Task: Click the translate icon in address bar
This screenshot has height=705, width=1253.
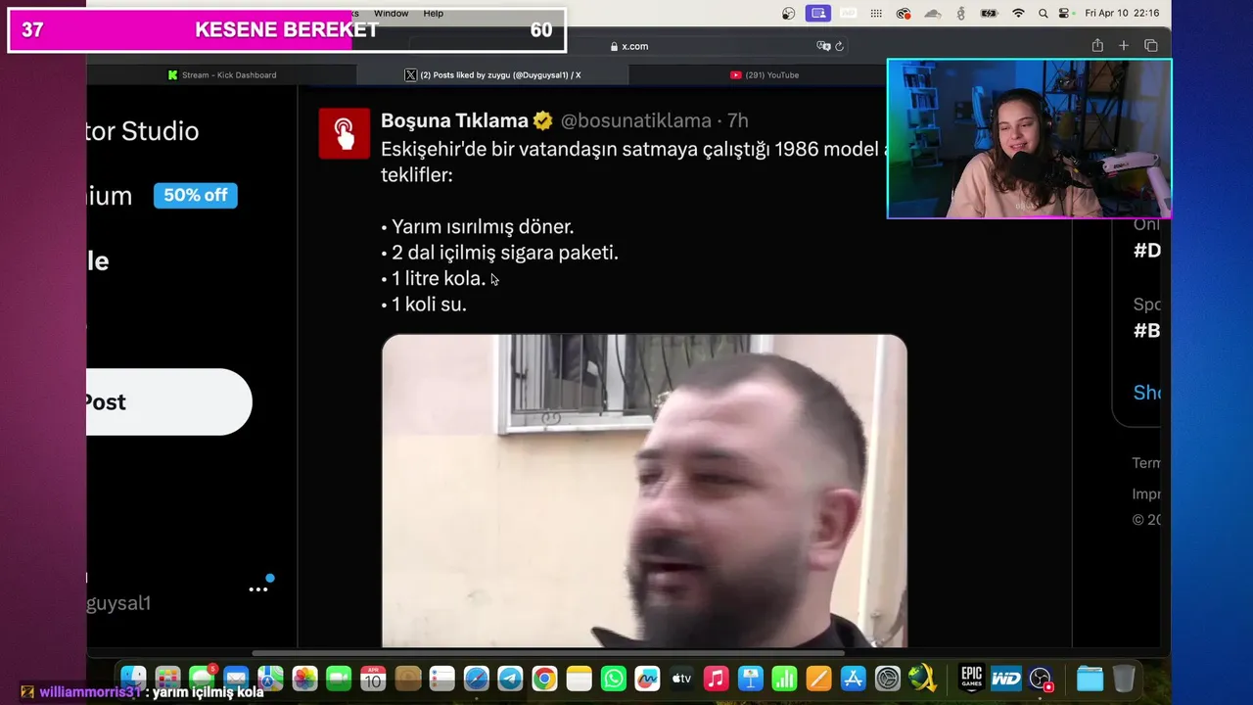Action: click(823, 46)
